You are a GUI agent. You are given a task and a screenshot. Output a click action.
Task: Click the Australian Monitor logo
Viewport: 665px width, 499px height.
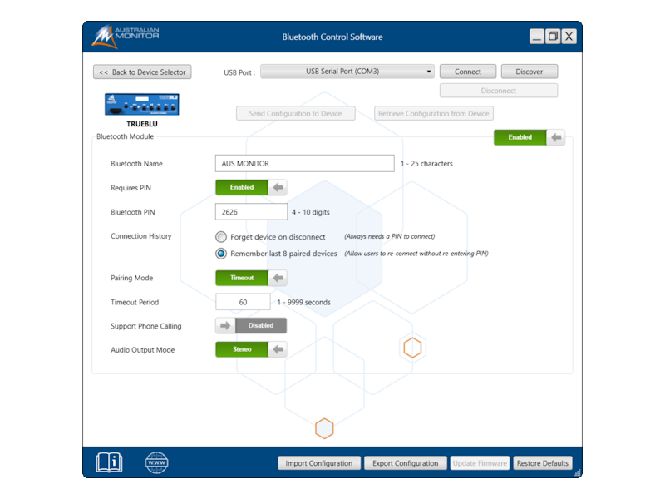coord(126,37)
